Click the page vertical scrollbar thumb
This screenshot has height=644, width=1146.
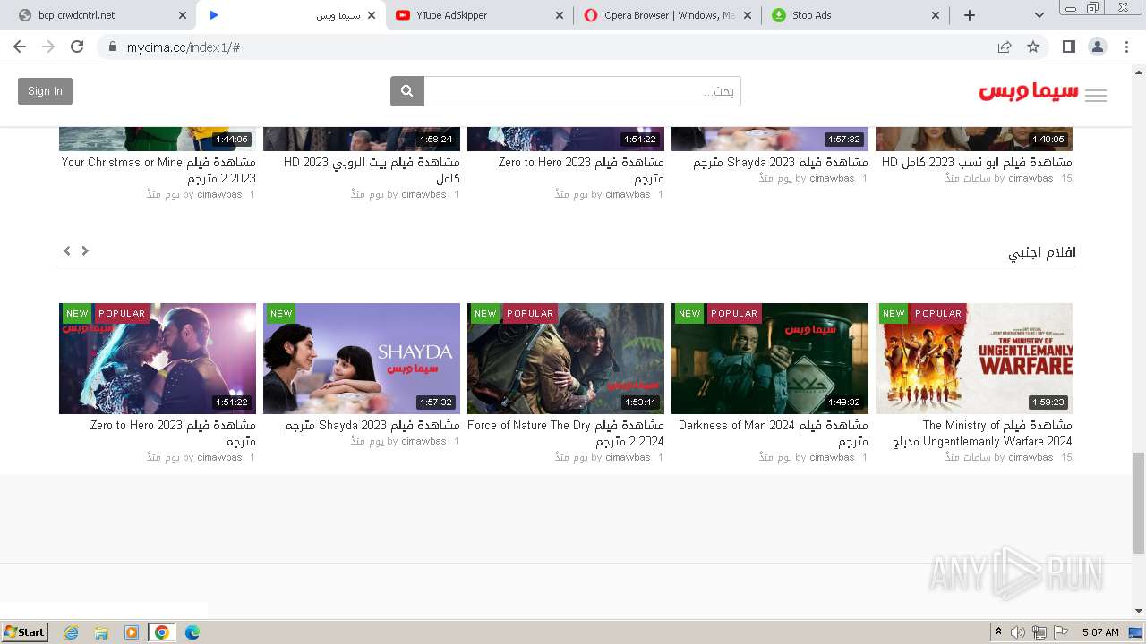1138,502
